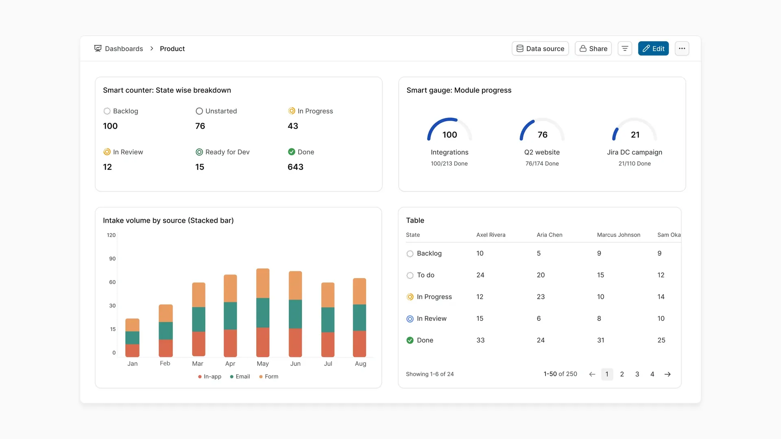Select table page 4

(x=652, y=374)
